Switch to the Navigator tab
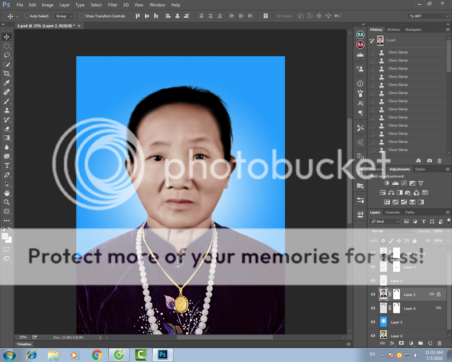Image resolution: width=452 pixels, height=362 pixels. [x=413, y=30]
